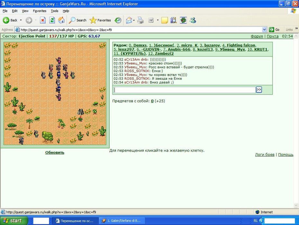Click nearby player link 3. bazarov
The image size is (299, 225).
click(x=210, y=45)
